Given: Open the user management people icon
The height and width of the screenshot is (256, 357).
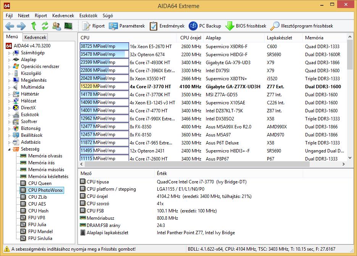Looking at the screenshot, I should click(57, 26).
